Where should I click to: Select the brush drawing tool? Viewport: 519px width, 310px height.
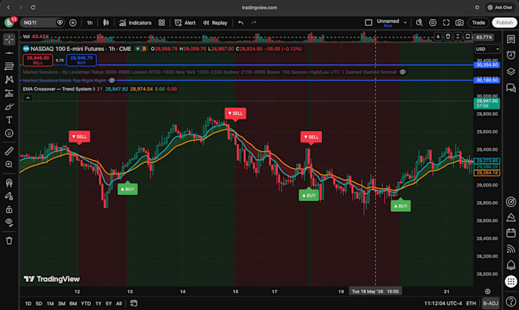pyautogui.click(x=9, y=107)
